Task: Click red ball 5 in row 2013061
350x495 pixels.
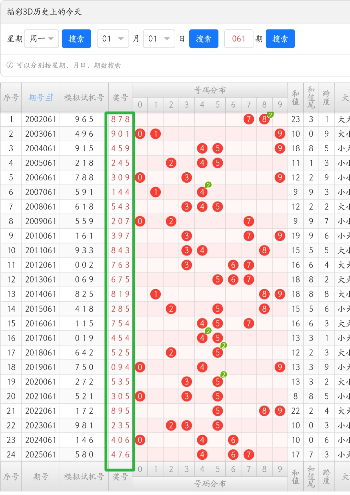Action: (x=218, y=280)
